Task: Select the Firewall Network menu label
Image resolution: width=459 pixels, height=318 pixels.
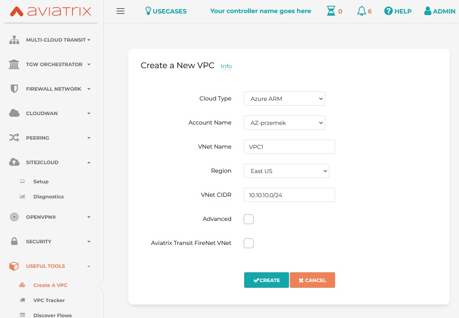Action: coord(53,89)
